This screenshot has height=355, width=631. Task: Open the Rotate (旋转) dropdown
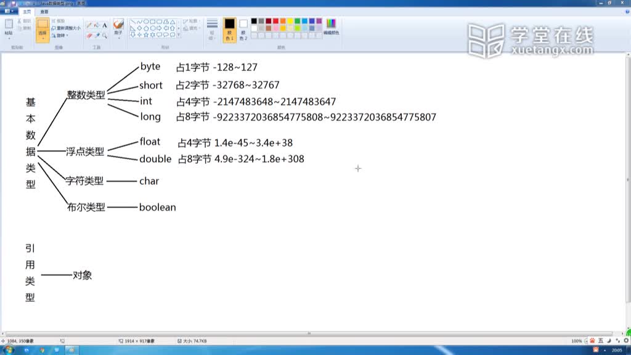click(60, 35)
